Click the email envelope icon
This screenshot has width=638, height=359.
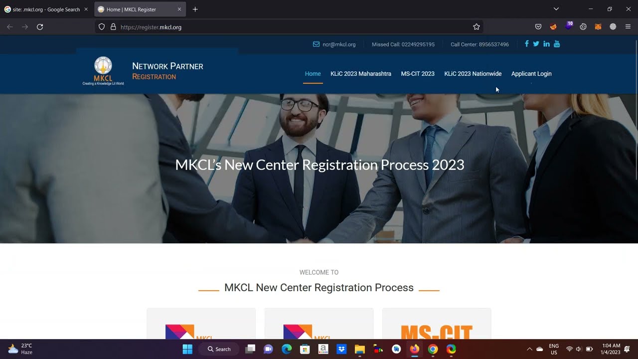coord(316,44)
